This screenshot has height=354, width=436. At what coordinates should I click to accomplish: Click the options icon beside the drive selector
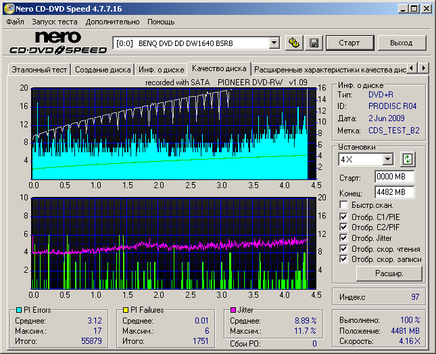click(293, 43)
